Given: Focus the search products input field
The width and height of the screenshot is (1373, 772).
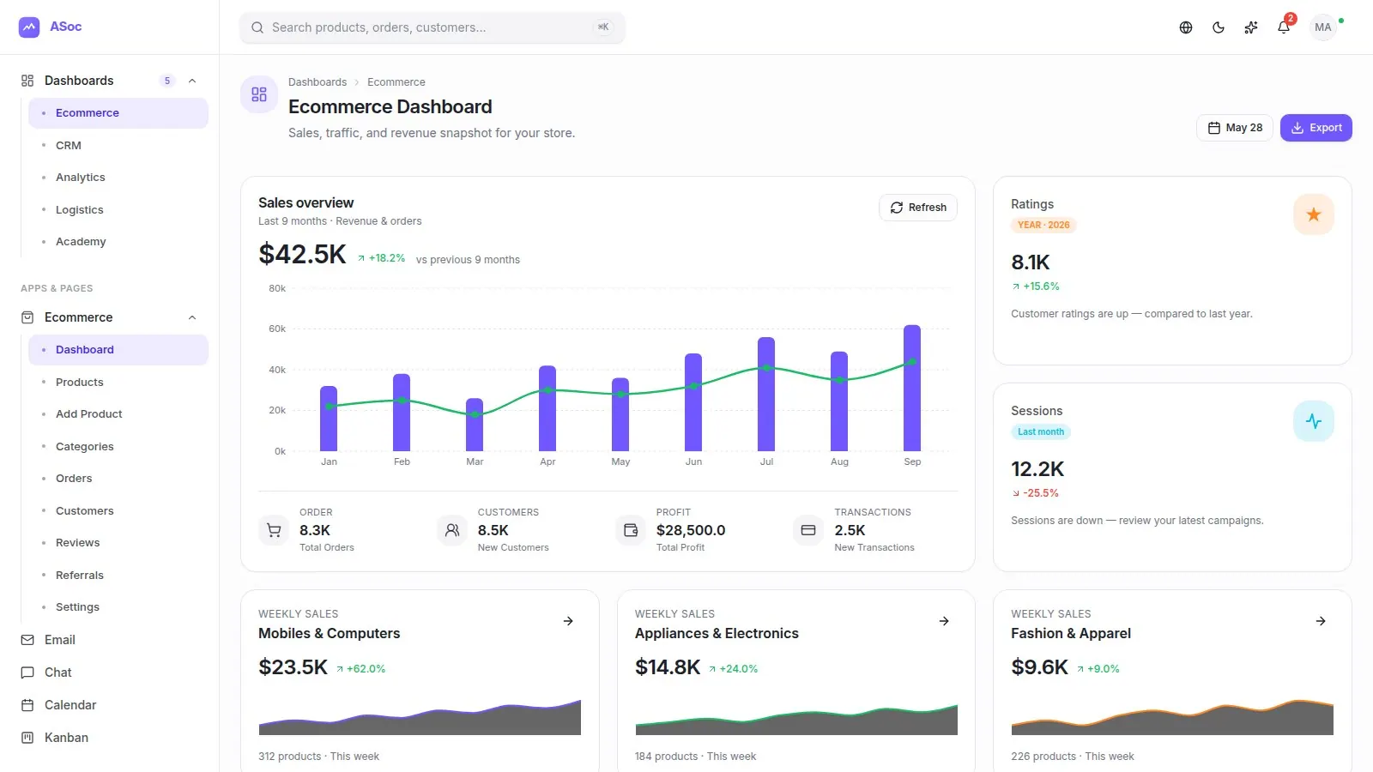Looking at the screenshot, I should (432, 27).
